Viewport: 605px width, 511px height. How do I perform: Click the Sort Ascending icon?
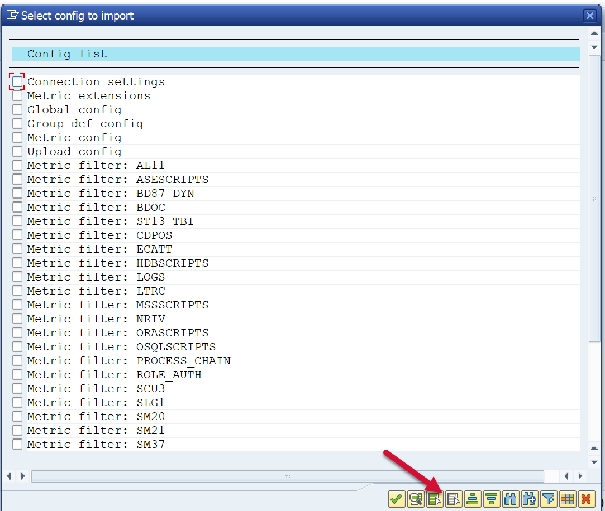point(473,499)
